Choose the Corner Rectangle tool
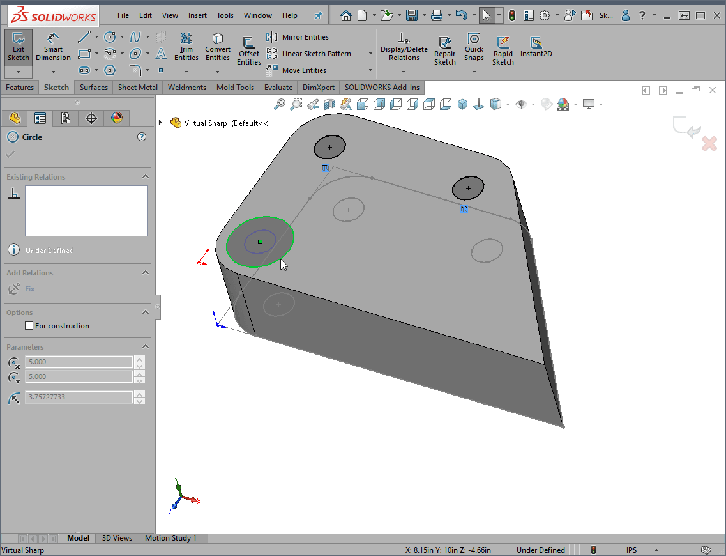The width and height of the screenshot is (726, 556). point(84,54)
